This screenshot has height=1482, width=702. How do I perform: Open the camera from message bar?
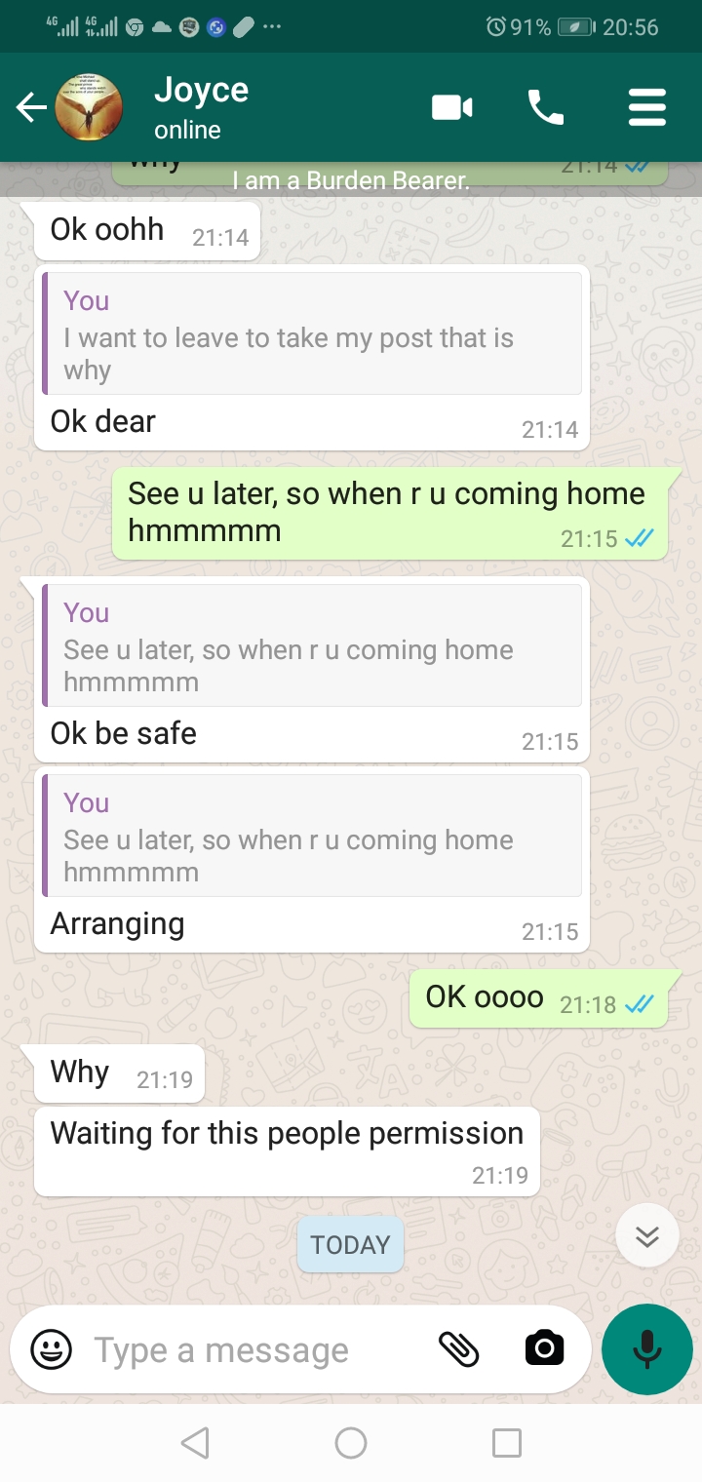(544, 1348)
